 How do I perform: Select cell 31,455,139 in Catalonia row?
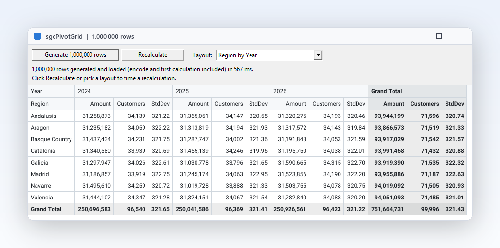coord(192,151)
